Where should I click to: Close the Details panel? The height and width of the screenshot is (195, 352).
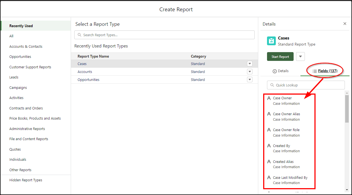click(345, 24)
